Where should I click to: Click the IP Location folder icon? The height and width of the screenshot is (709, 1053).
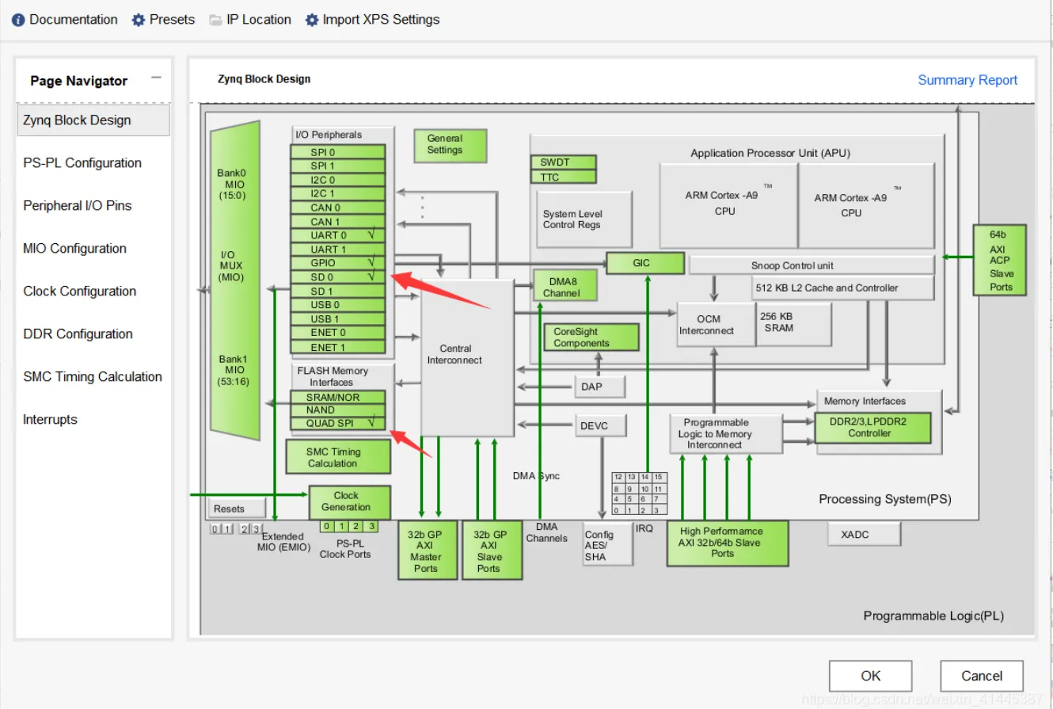coord(215,20)
